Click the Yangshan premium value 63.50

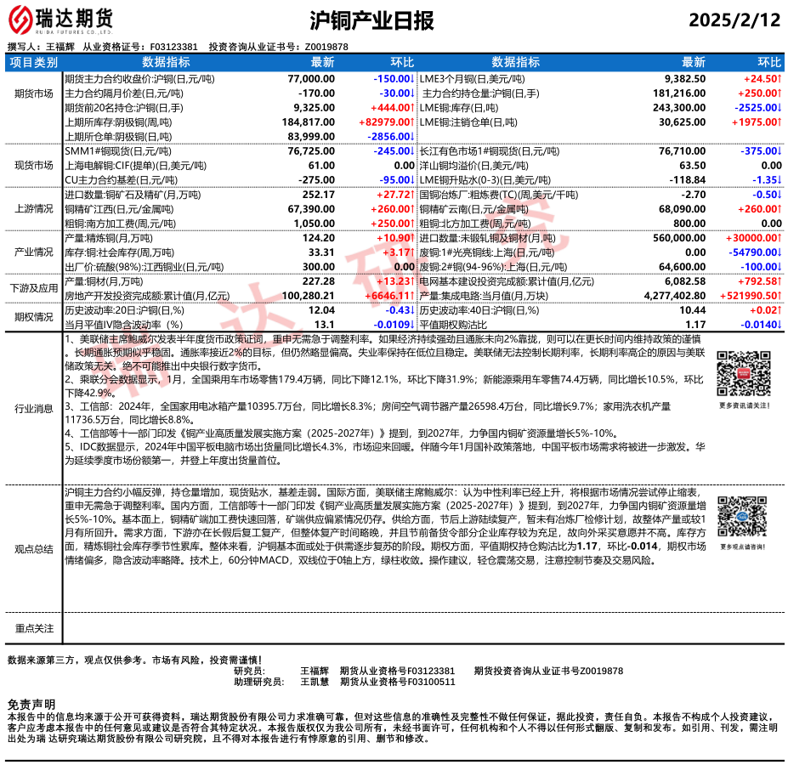click(693, 166)
